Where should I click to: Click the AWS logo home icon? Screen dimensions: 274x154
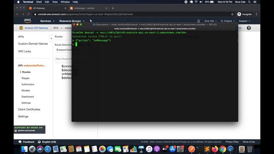pyautogui.click(x=27, y=21)
